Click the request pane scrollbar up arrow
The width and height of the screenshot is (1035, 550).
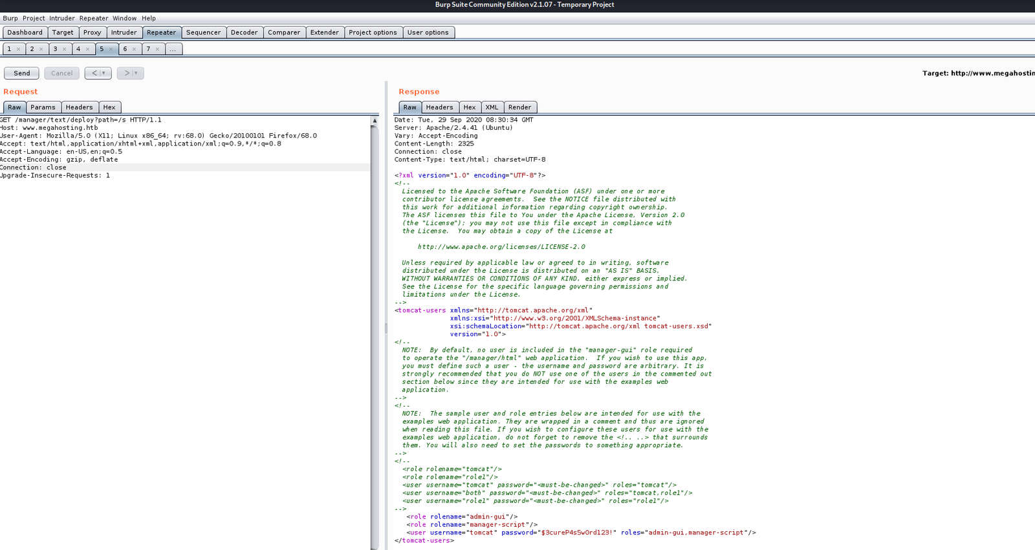click(375, 121)
